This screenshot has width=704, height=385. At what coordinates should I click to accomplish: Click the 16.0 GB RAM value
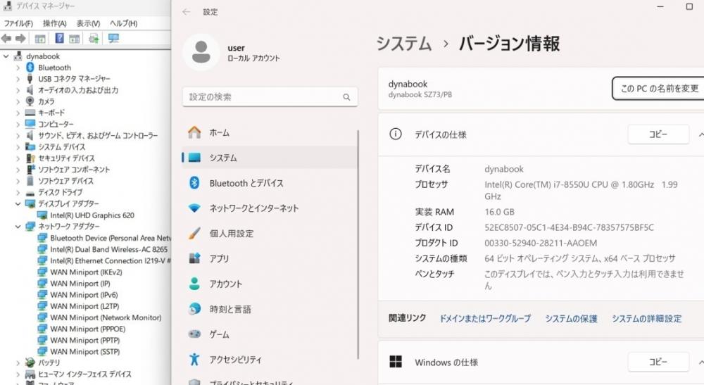click(x=499, y=212)
